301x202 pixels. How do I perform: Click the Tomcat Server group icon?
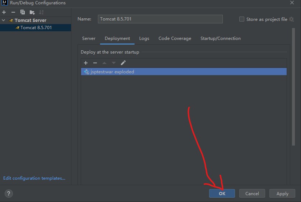click(11, 20)
